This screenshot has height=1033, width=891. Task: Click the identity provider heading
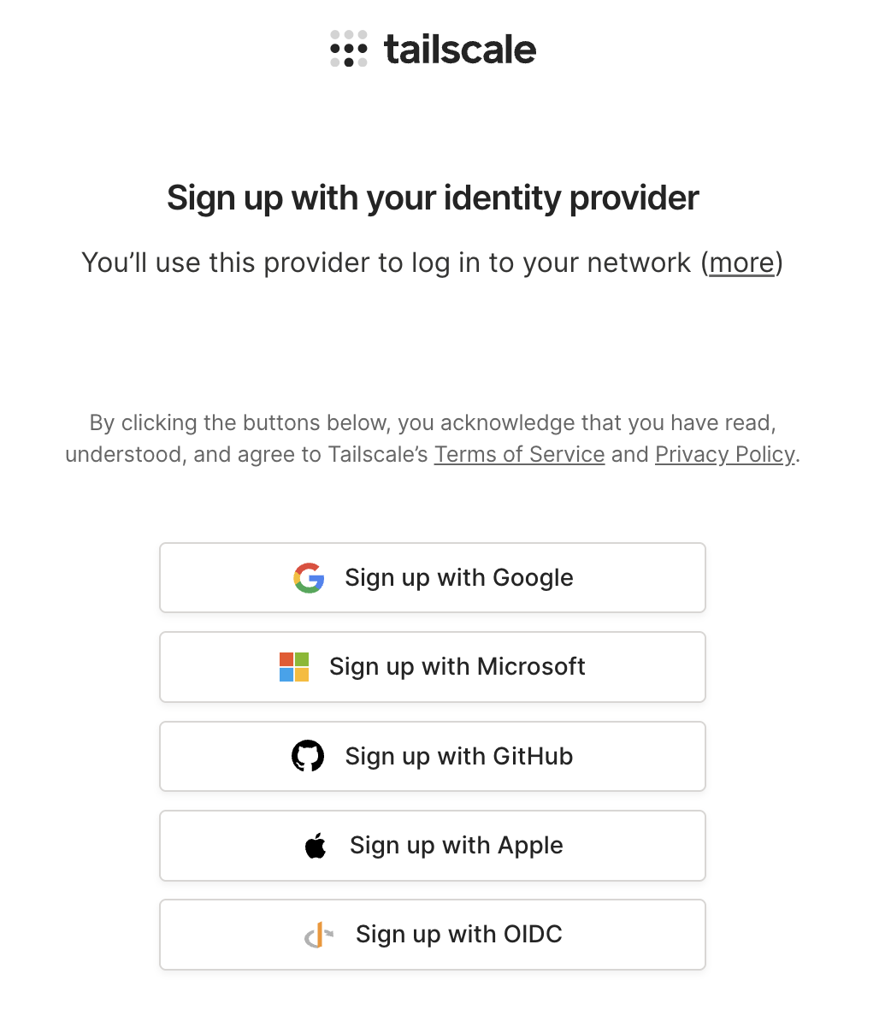tap(432, 198)
